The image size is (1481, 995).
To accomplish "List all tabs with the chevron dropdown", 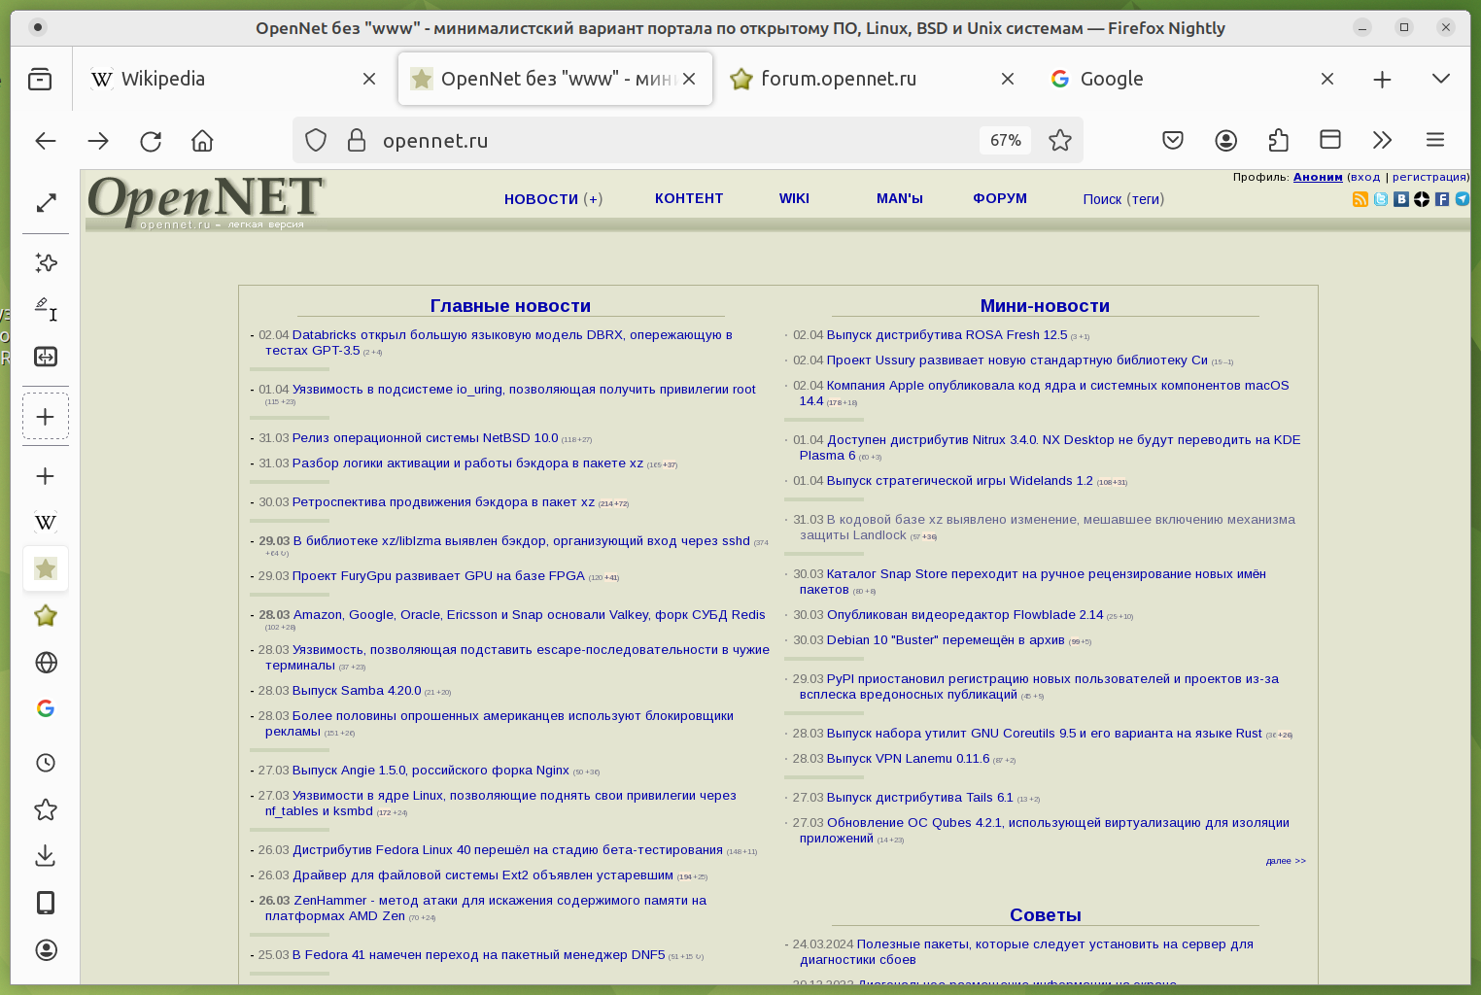I will coord(1441,79).
